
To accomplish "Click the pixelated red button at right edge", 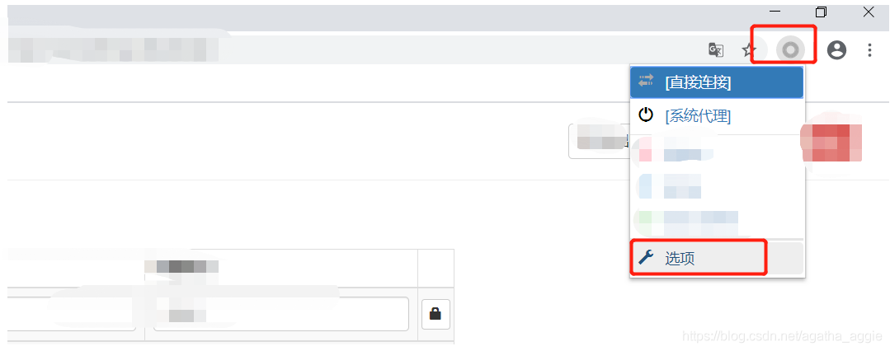I will (831, 143).
